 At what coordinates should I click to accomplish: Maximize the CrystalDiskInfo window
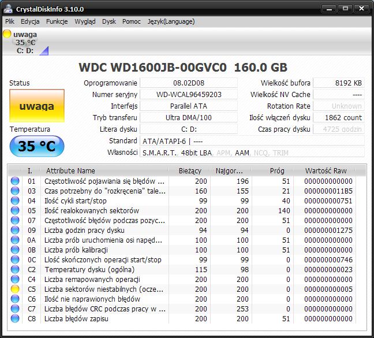click(x=345, y=9)
